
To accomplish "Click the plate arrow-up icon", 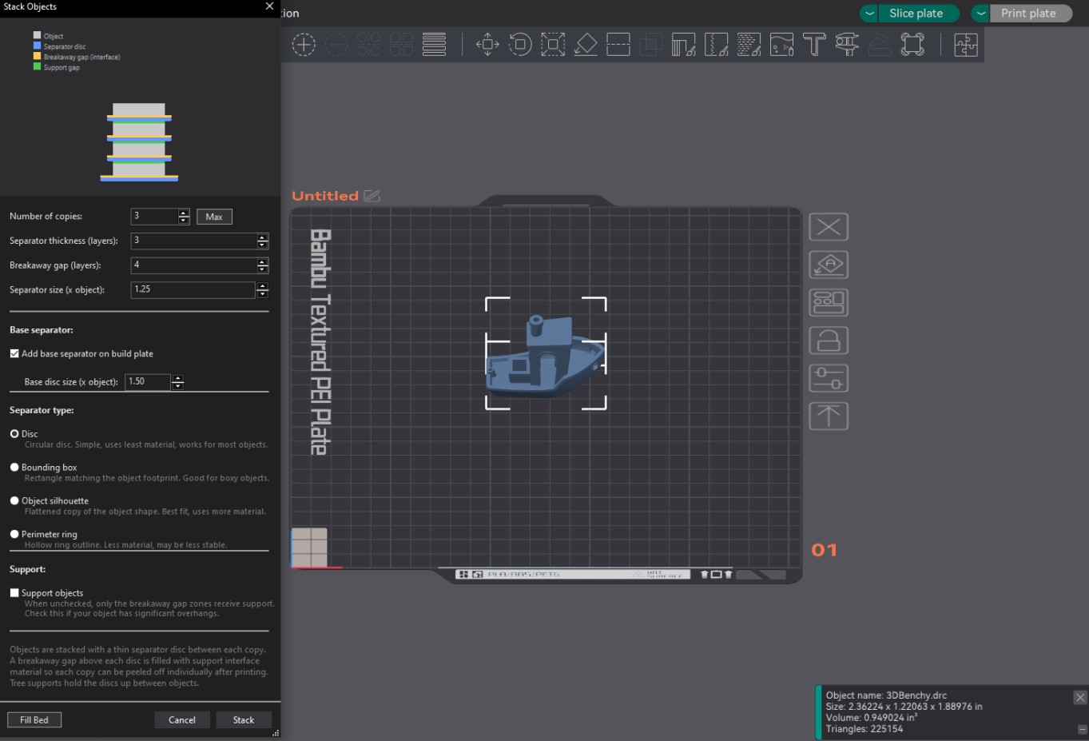I will tap(829, 416).
